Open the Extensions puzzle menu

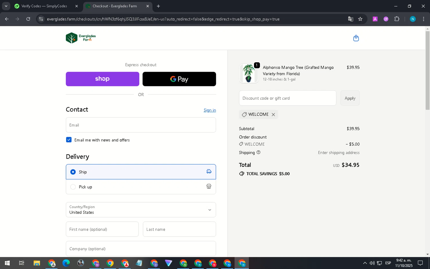point(397,19)
